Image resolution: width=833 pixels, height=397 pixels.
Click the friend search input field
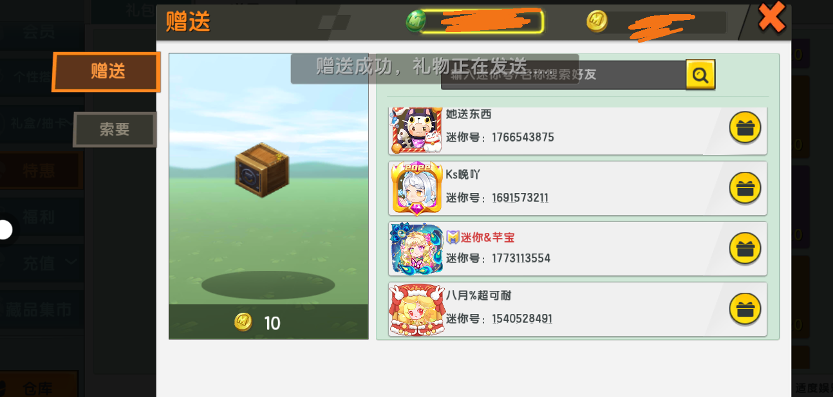tap(563, 75)
